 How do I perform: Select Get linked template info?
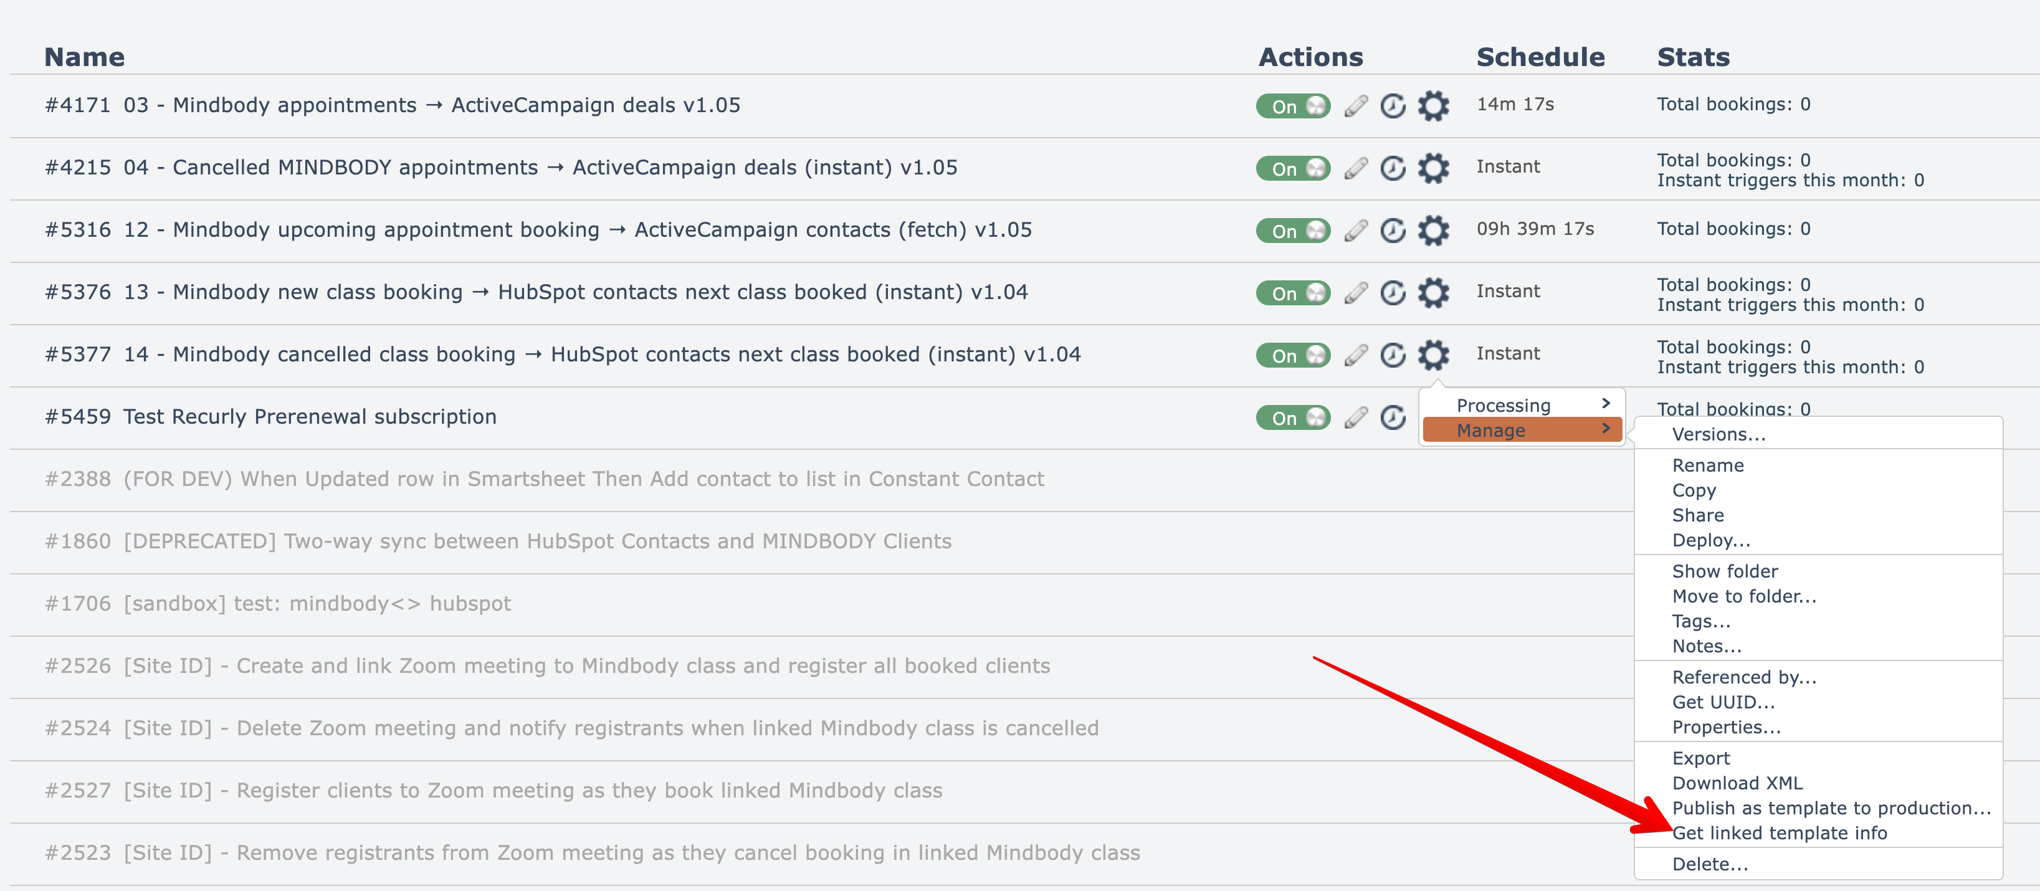point(1779,832)
